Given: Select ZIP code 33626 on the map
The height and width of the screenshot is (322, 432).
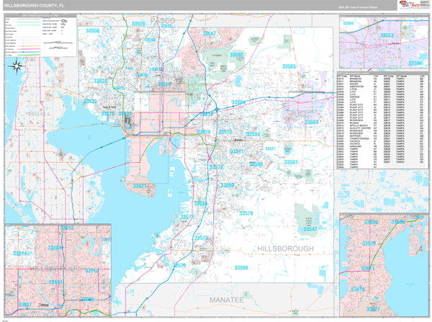Looking at the screenshot, I should point(101,81).
